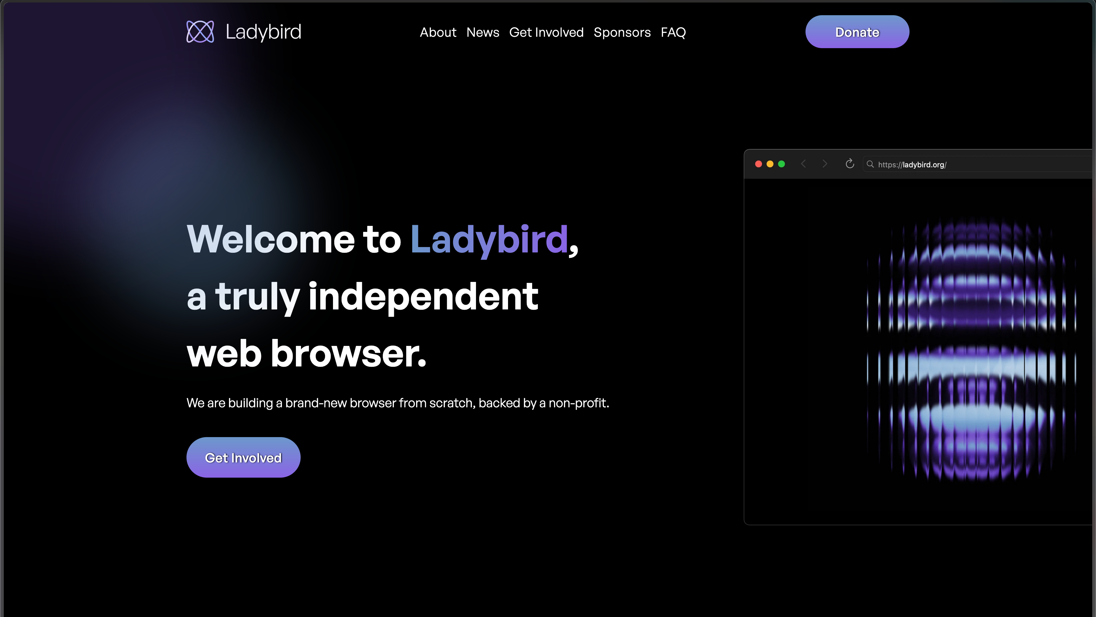Click the Get Involved nav item

click(546, 32)
